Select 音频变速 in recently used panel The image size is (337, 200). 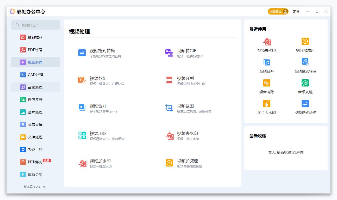[x=305, y=86]
